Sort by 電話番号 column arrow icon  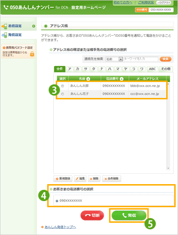(121, 79)
